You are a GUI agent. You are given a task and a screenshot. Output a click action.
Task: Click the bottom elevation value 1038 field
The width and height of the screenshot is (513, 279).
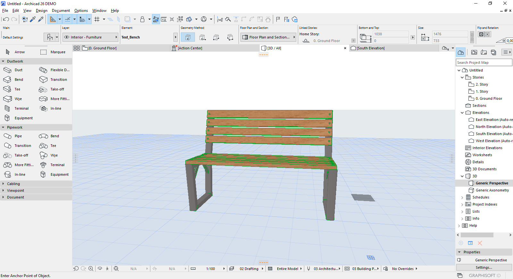coord(391,34)
